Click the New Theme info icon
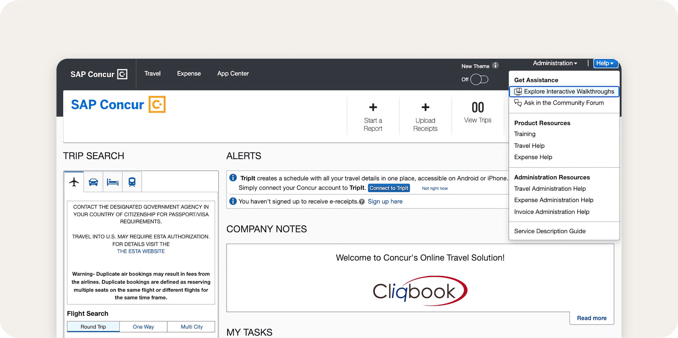The height and width of the screenshot is (338, 678). pos(496,65)
